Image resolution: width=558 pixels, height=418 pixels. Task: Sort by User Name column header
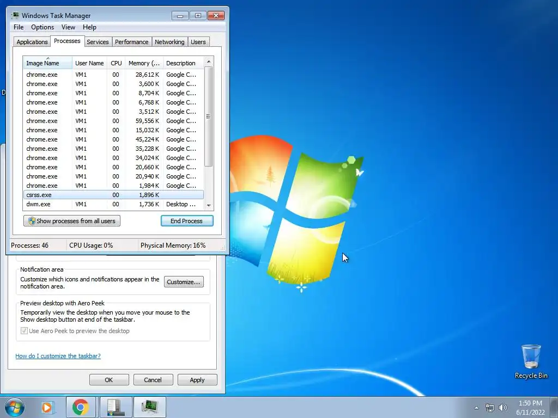tap(89, 63)
